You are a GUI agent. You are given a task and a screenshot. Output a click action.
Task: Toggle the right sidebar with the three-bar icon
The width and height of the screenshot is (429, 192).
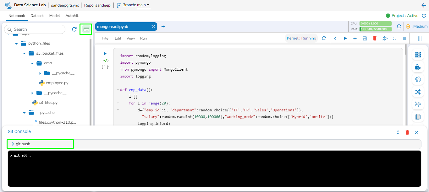(420, 38)
